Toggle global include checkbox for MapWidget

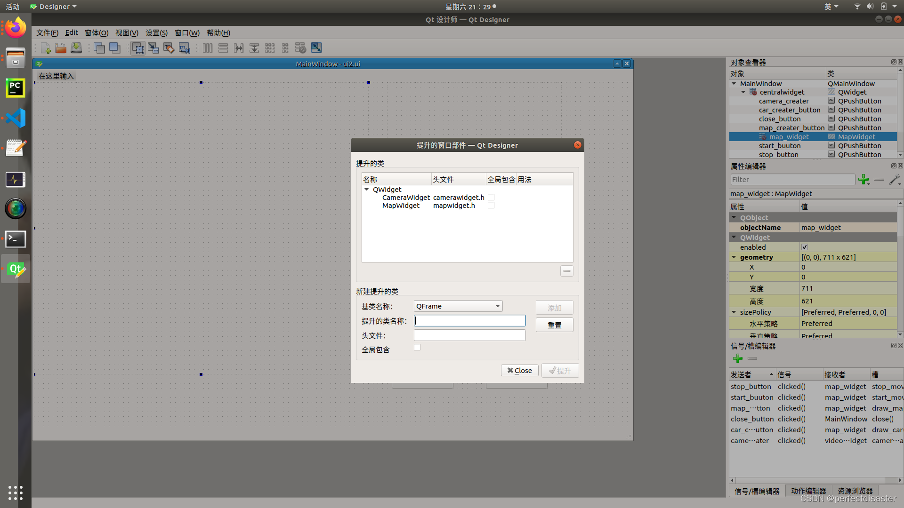pyautogui.click(x=491, y=206)
